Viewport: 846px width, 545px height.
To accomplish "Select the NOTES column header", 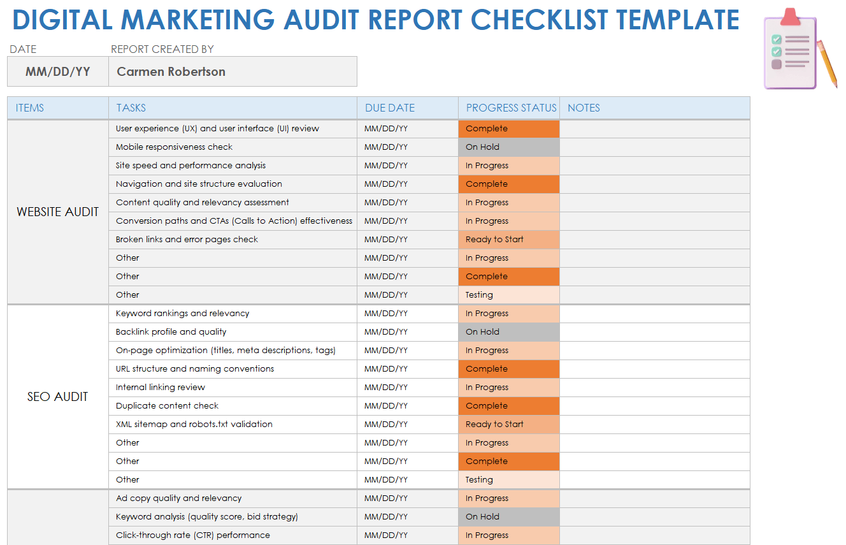I will tap(654, 108).
